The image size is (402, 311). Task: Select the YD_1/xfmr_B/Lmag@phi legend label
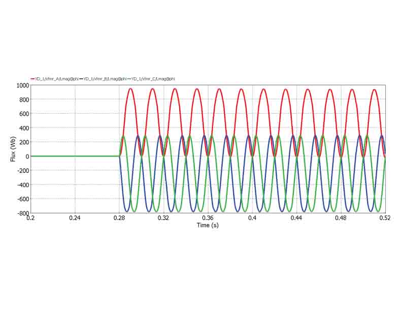(x=105, y=79)
